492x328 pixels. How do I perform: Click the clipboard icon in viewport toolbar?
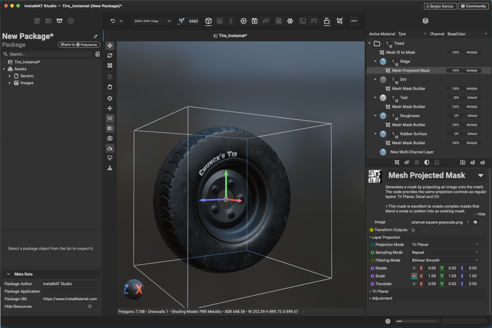(110, 87)
